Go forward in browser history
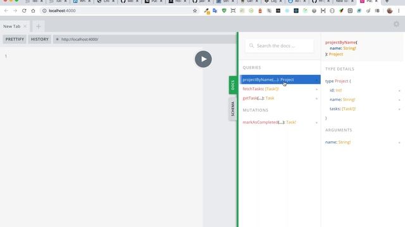 coord(15,11)
